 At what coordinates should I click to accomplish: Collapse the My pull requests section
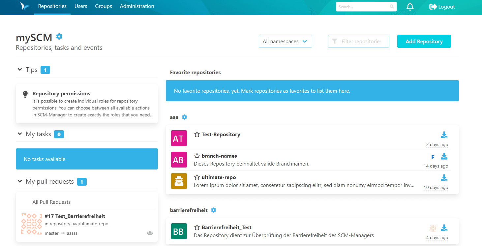click(19, 181)
